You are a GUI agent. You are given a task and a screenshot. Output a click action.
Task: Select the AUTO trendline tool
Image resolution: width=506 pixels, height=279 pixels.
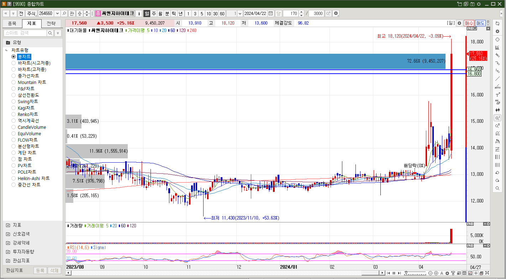(497, 86)
